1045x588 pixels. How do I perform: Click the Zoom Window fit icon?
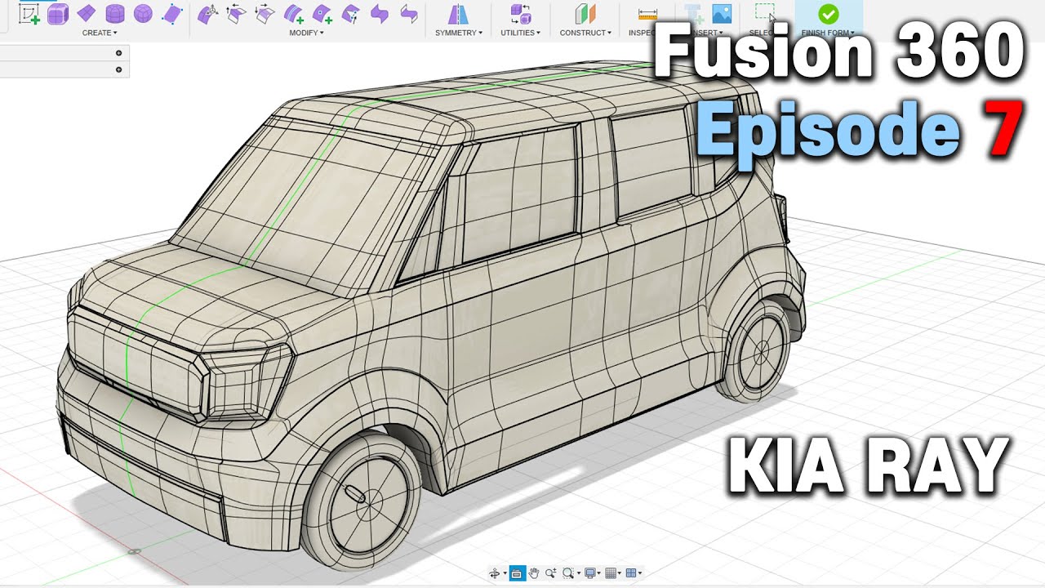[x=568, y=573]
